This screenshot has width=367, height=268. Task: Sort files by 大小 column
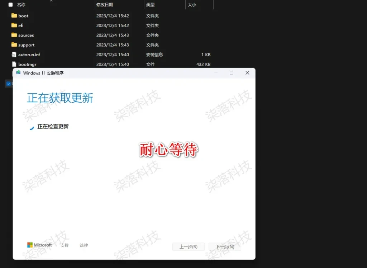click(x=192, y=5)
